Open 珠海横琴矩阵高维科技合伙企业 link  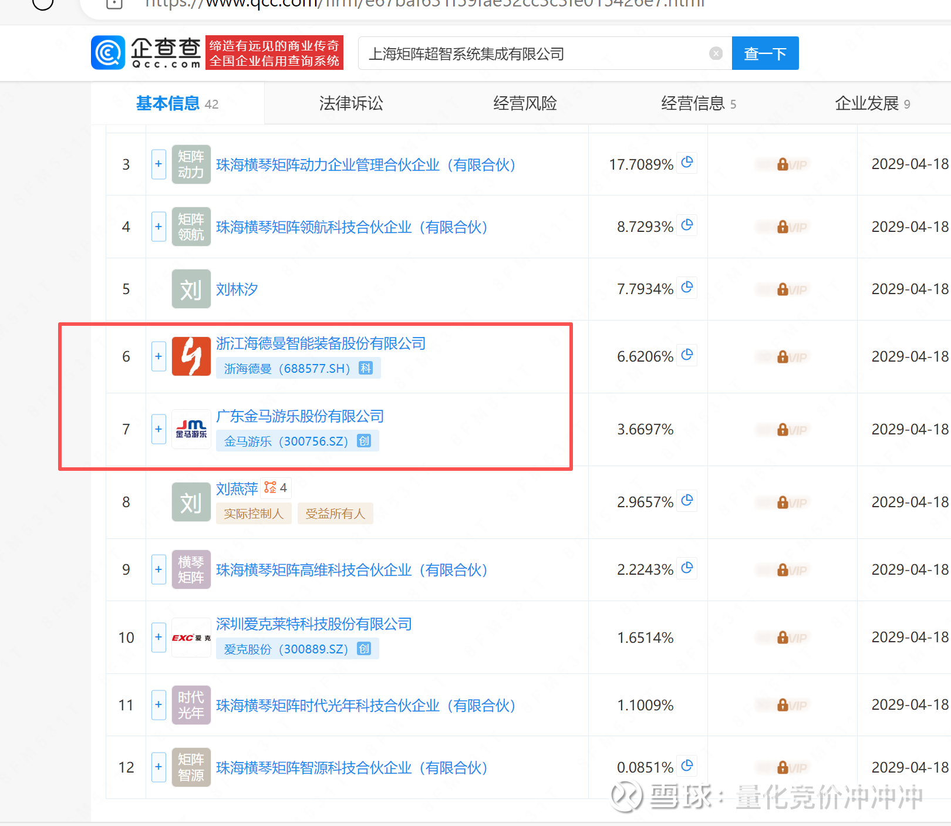(352, 570)
